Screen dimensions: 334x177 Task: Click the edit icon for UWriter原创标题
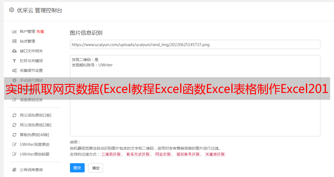tap(14, 154)
